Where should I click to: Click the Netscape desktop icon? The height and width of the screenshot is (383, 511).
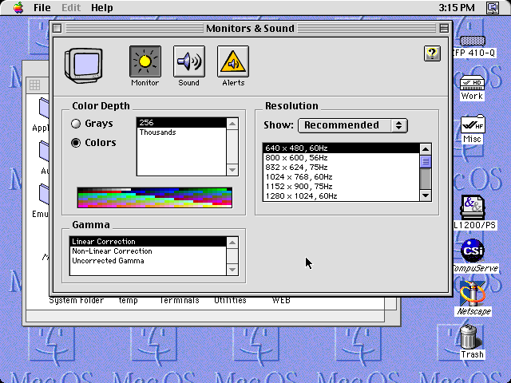(x=473, y=294)
